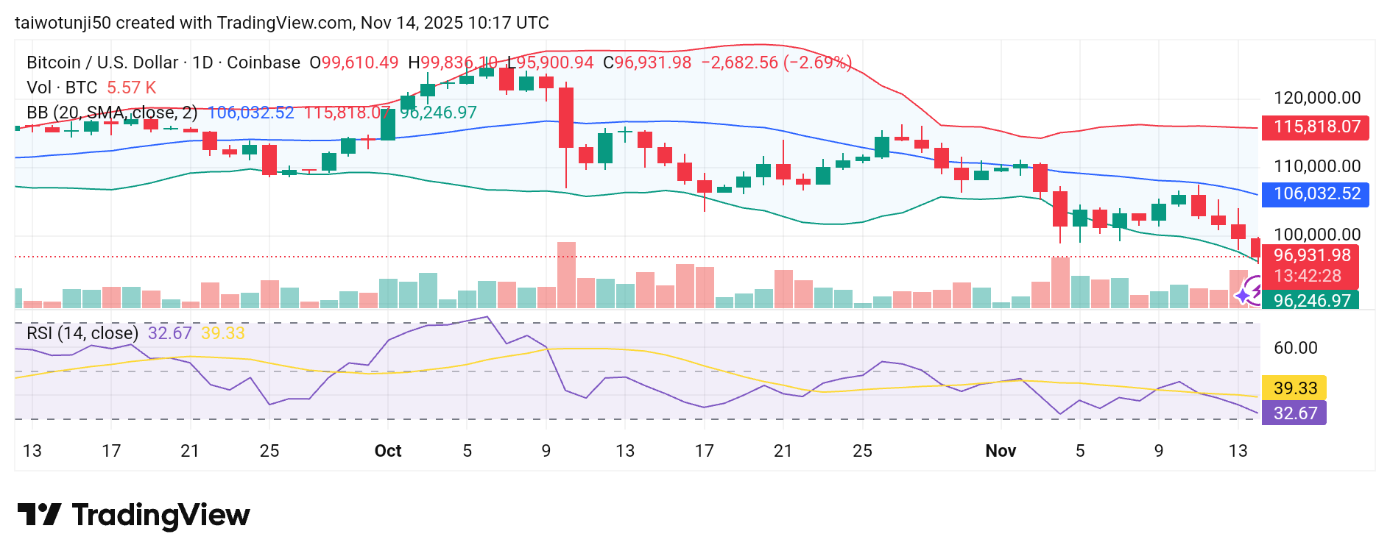The image size is (1390, 559).
Task: Click the volume value 5.57 K
Action: coord(132,88)
